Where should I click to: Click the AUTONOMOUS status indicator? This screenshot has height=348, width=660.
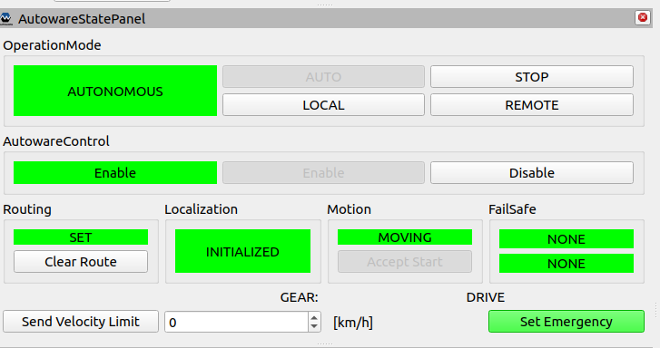pyautogui.click(x=115, y=91)
